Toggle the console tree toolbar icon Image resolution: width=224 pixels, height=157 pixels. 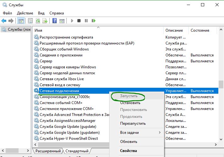tap(21, 21)
